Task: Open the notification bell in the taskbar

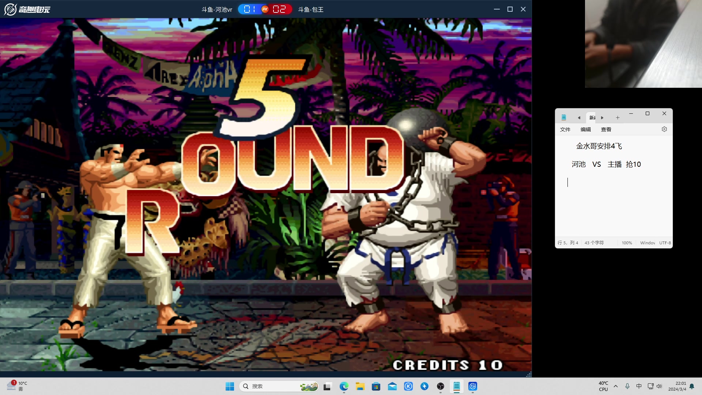Action: pyautogui.click(x=692, y=386)
